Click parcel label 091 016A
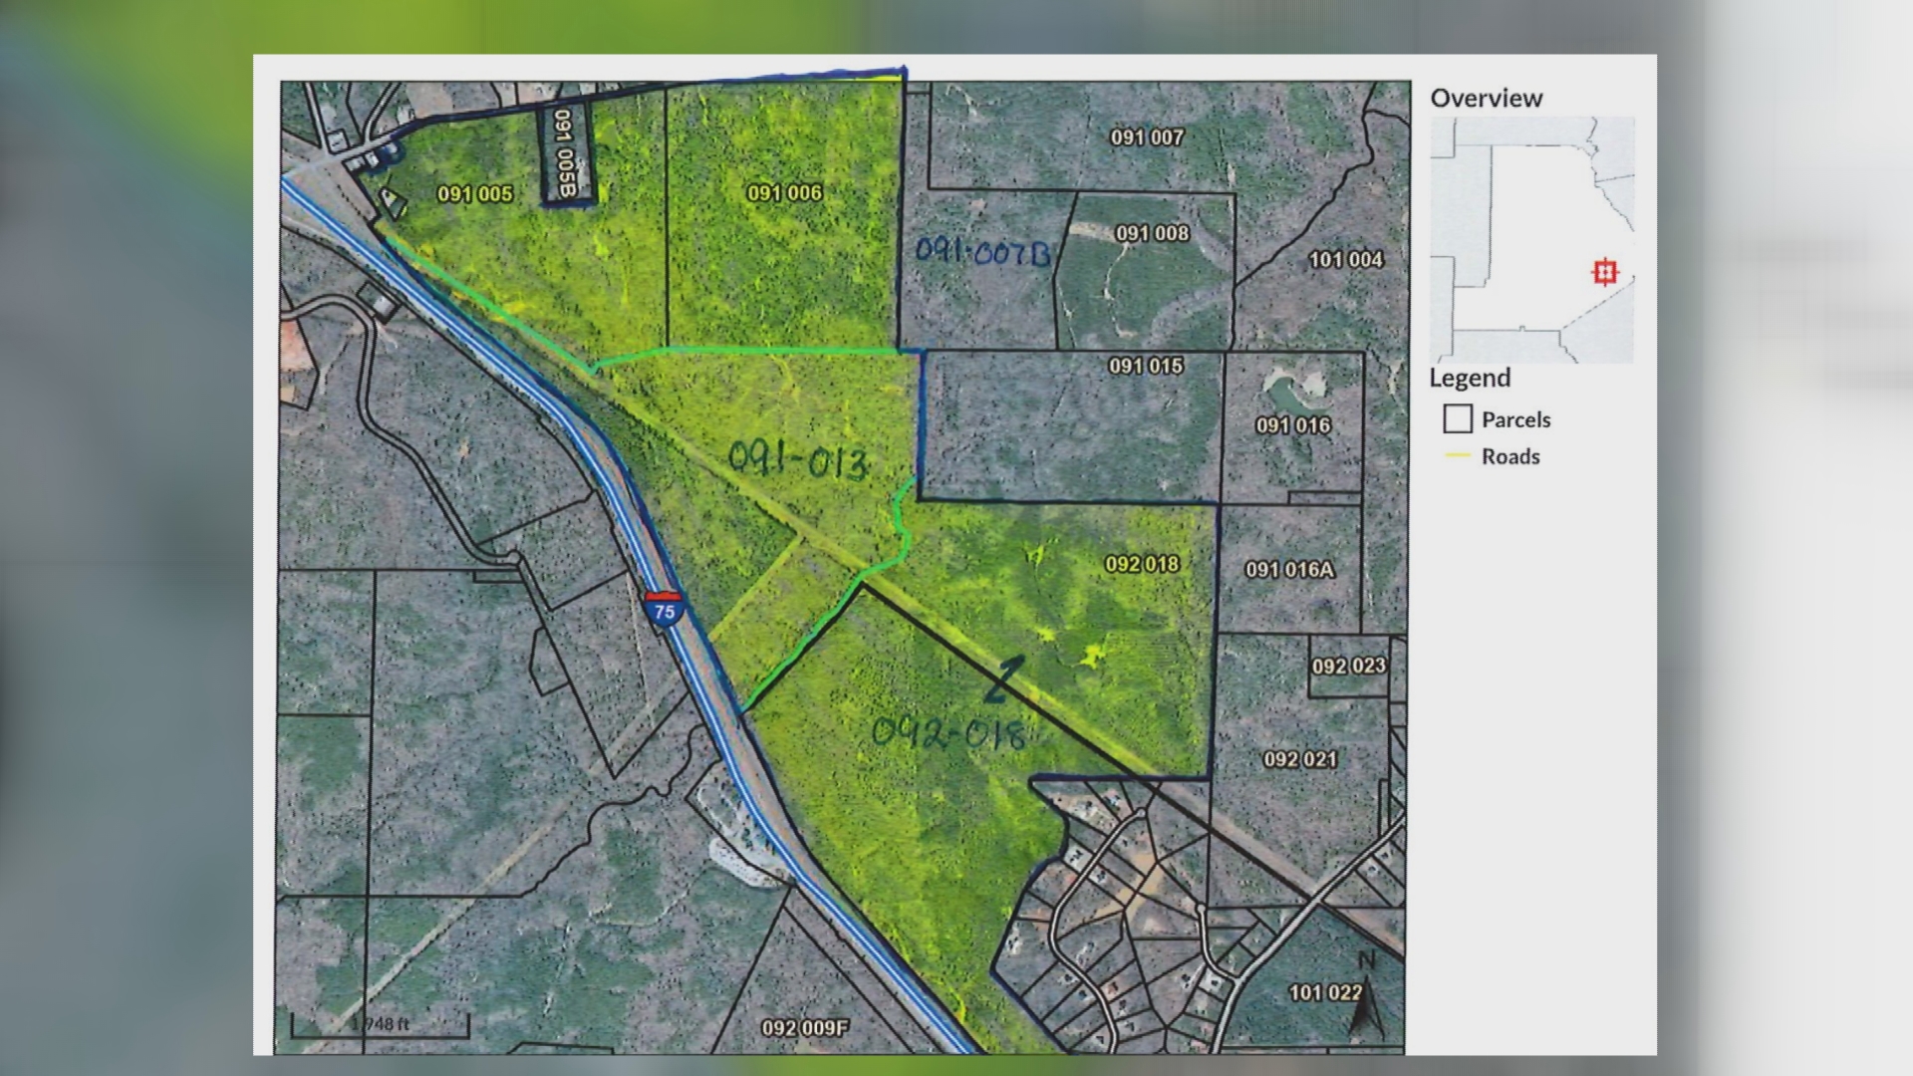The height and width of the screenshot is (1076, 1913). 1289,570
